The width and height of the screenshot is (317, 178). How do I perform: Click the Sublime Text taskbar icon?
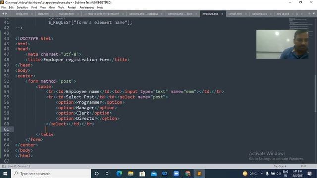pyautogui.click(x=199, y=174)
